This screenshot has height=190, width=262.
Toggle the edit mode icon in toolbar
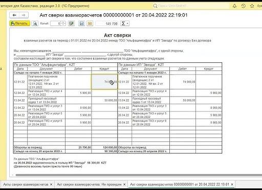(x=71, y=23)
